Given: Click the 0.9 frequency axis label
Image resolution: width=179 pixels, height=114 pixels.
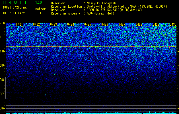Looking at the screenshot, I should pyautogui.click(x=2, y=66).
